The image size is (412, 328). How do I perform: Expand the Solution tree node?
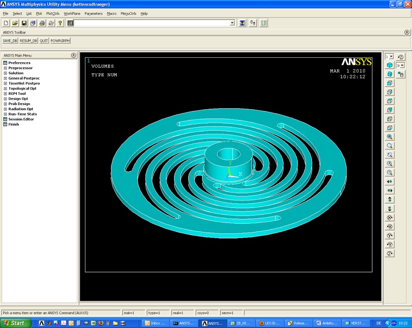5,73
